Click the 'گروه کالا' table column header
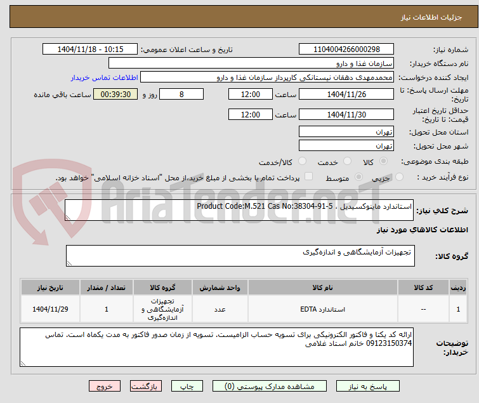This screenshot has height=403, width=479. point(162,287)
